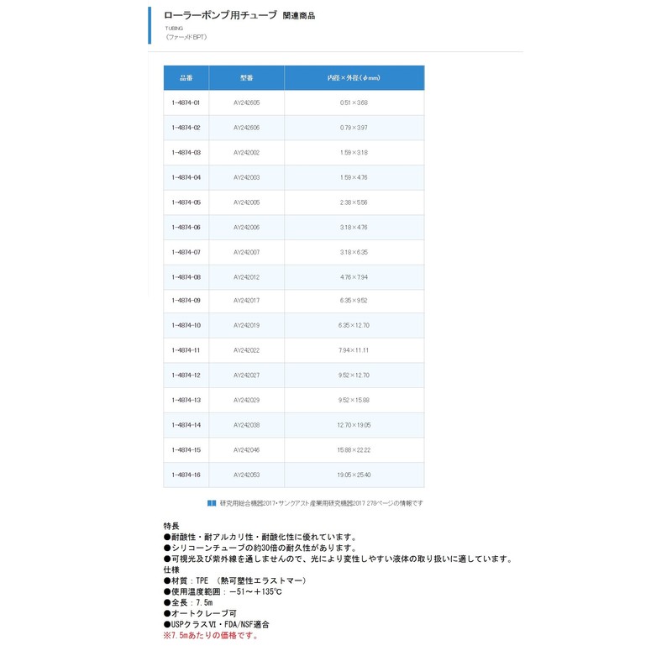The width and height of the screenshot is (672, 672).
Task: Click model number AY242605
Action: (246, 102)
